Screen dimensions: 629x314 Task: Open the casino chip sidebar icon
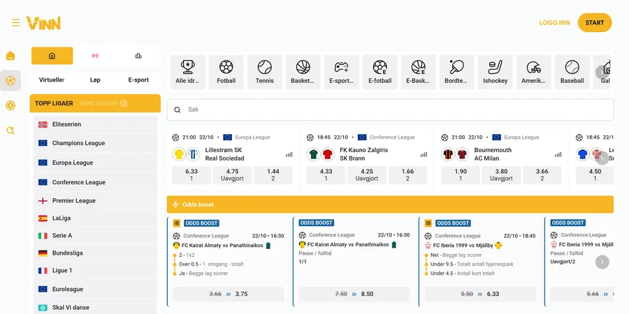(x=10, y=106)
